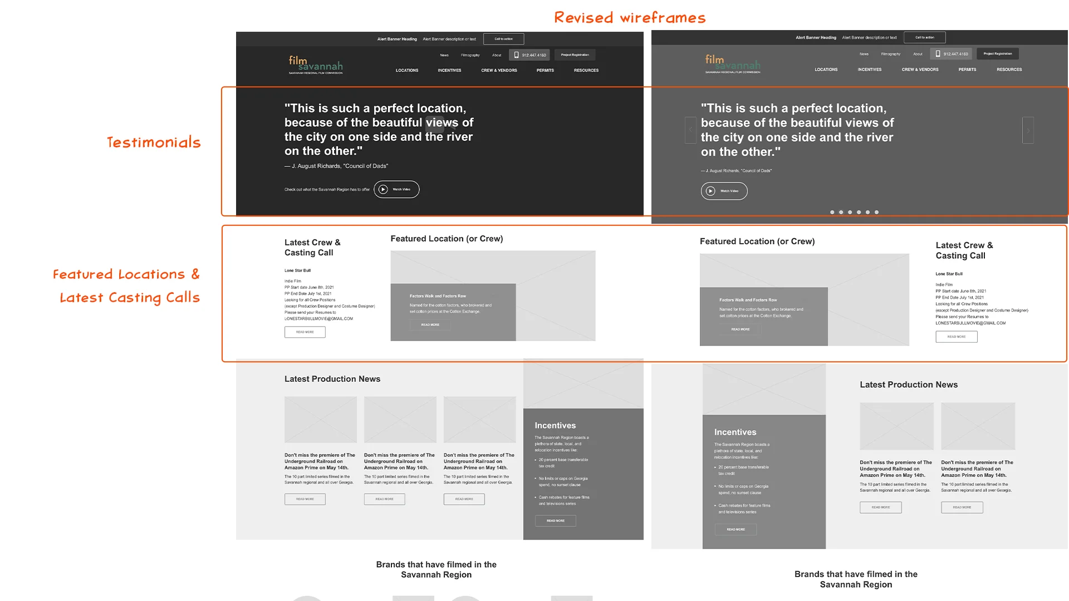This screenshot has height=601, width=1069.
Task: Select the About navigation menu item
Action: [x=496, y=55]
